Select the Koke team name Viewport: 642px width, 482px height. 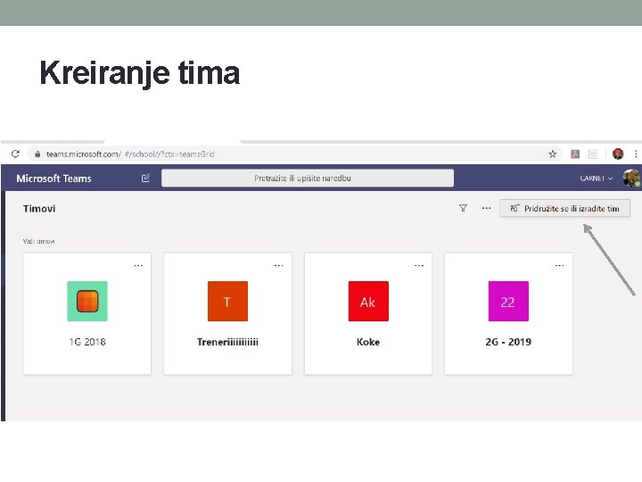click(368, 342)
